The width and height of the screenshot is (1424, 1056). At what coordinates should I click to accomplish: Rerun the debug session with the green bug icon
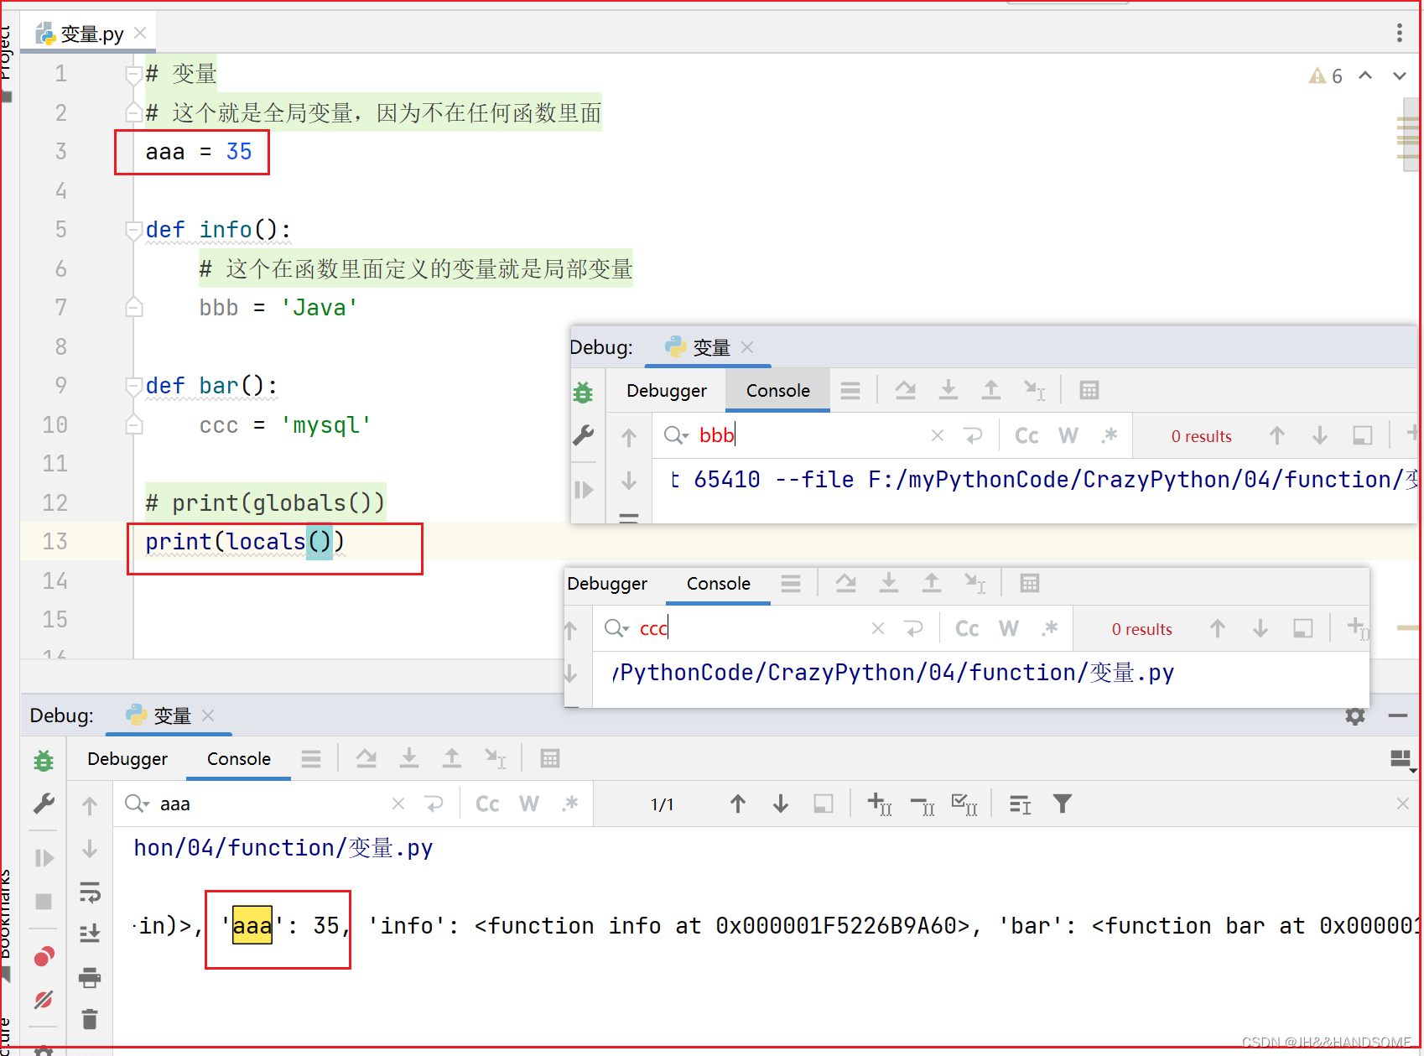click(44, 761)
